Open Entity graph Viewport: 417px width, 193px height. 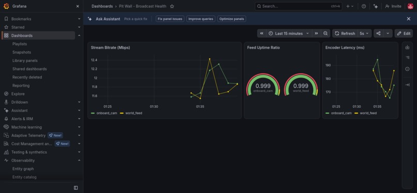pos(23,169)
